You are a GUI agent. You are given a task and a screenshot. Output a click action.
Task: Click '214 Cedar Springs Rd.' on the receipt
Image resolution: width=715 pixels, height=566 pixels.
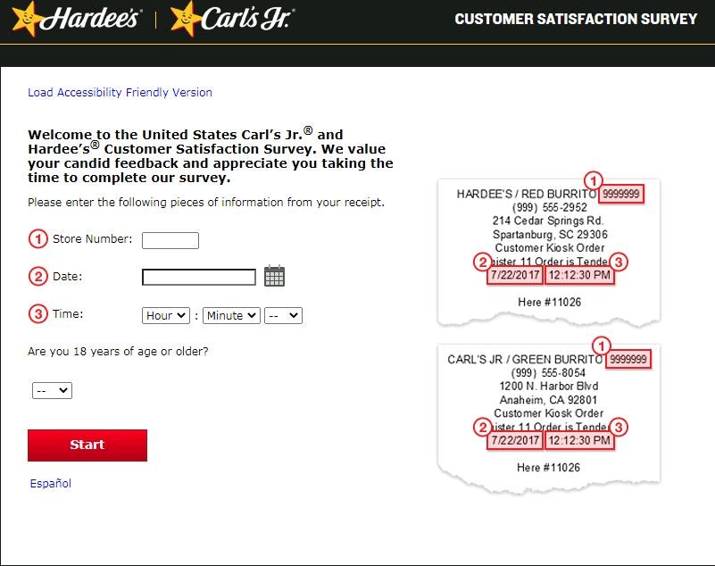548,221
